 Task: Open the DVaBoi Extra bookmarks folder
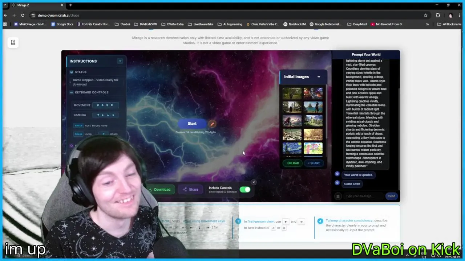pos(173,24)
